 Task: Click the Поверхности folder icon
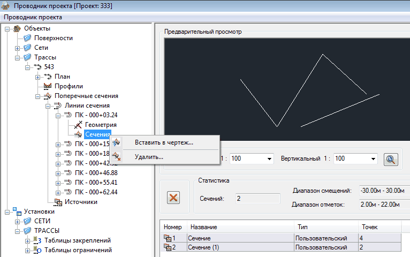[27, 38]
